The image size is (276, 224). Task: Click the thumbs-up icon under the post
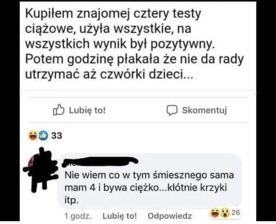58,110
